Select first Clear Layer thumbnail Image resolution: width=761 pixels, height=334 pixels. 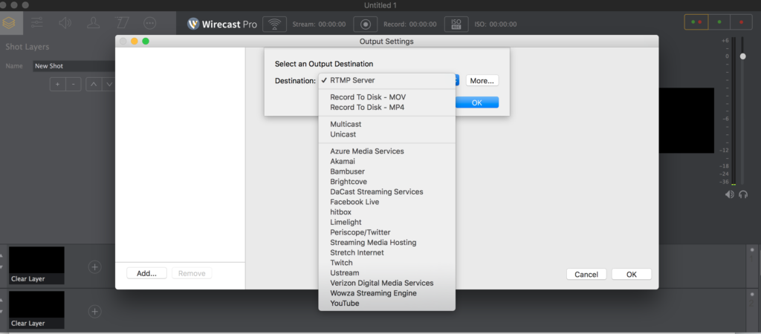[36, 265]
